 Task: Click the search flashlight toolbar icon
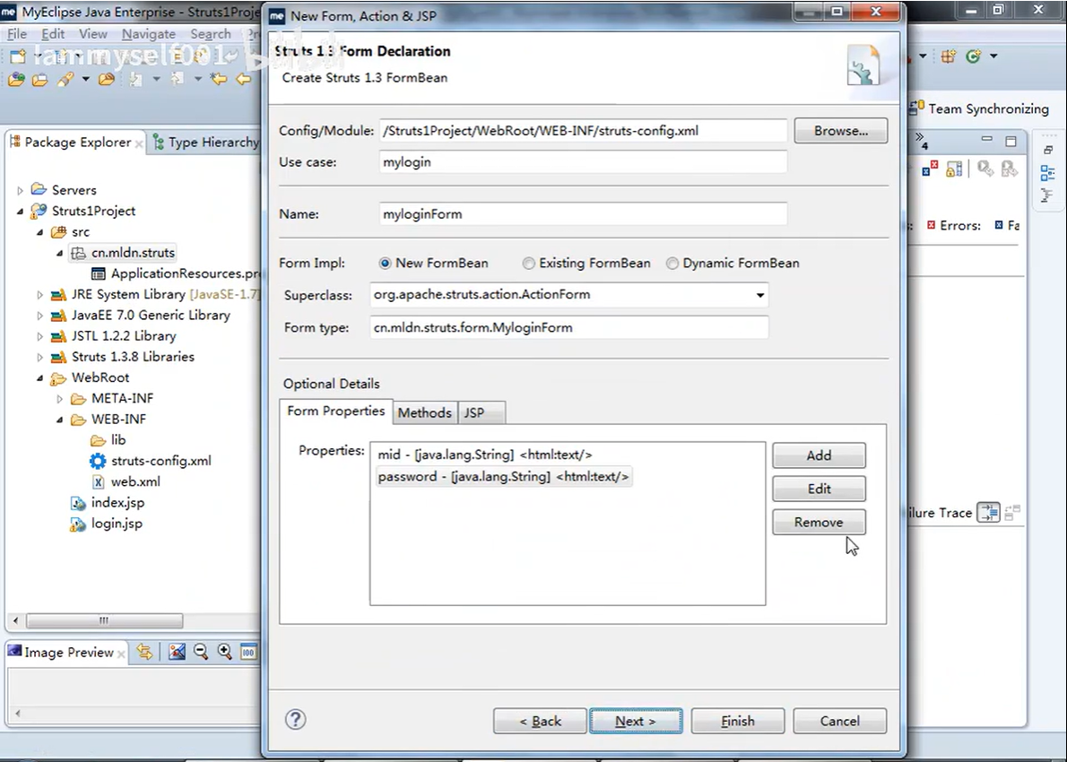65,80
